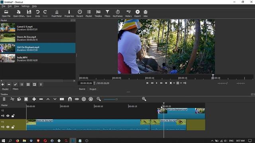Paste clip into the timeline

point(26,99)
